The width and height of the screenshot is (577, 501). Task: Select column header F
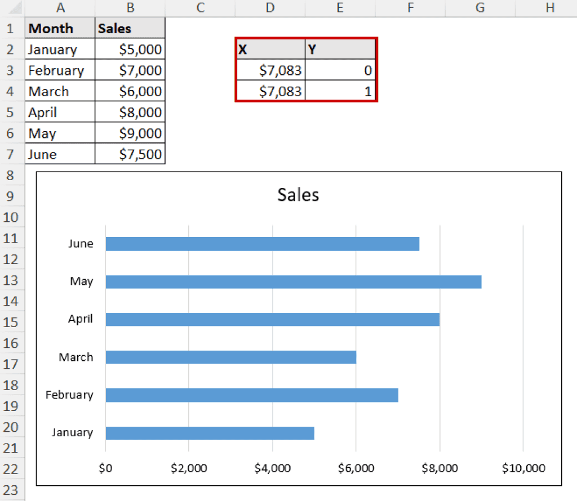(410, 8)
